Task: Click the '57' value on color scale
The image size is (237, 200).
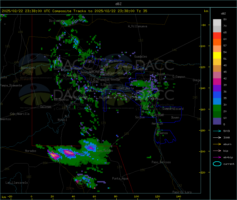Action: pyautogui.click(x=225, y=45)
